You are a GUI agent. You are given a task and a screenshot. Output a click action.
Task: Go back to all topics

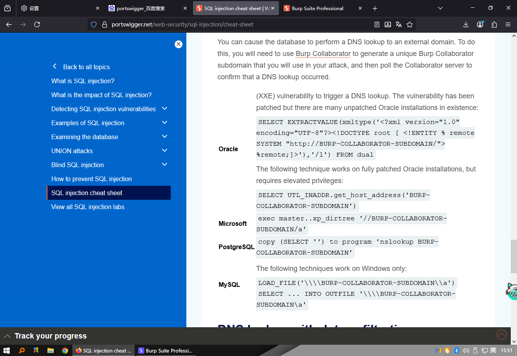81,67
